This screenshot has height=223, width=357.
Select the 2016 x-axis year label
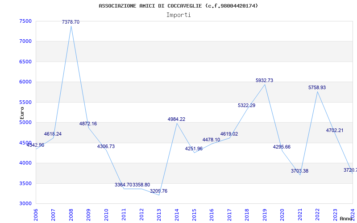[x=212, y=215]
